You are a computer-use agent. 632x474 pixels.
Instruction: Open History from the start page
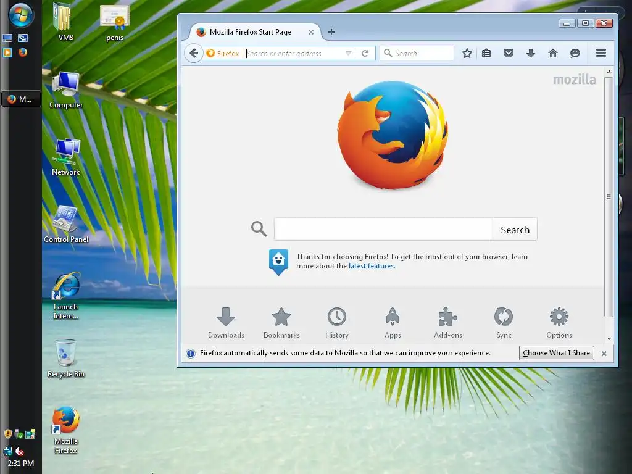(337, 323)
